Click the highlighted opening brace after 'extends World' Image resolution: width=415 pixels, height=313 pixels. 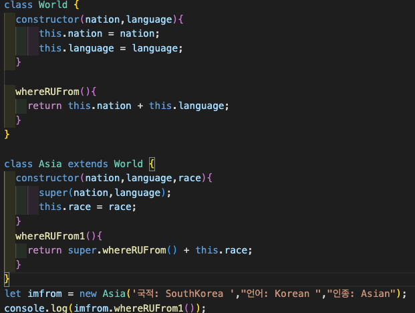(152, 164)
